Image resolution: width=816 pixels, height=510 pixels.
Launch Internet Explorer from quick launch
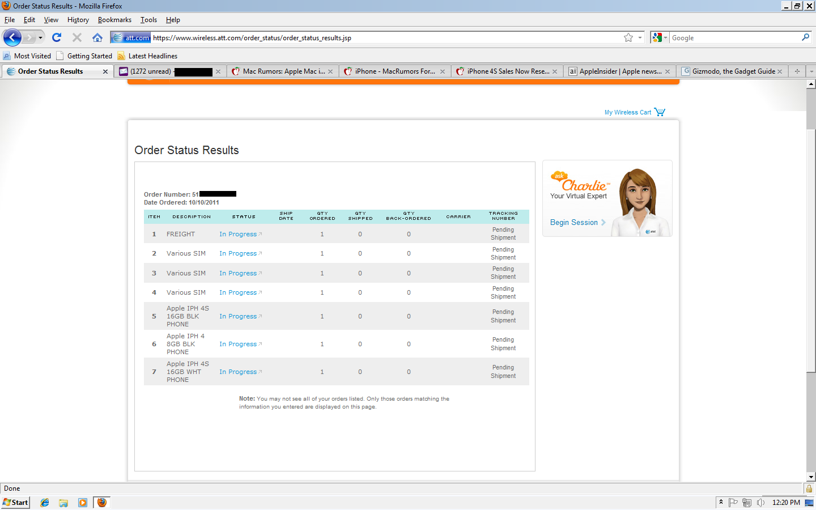[x=45, y=503]
